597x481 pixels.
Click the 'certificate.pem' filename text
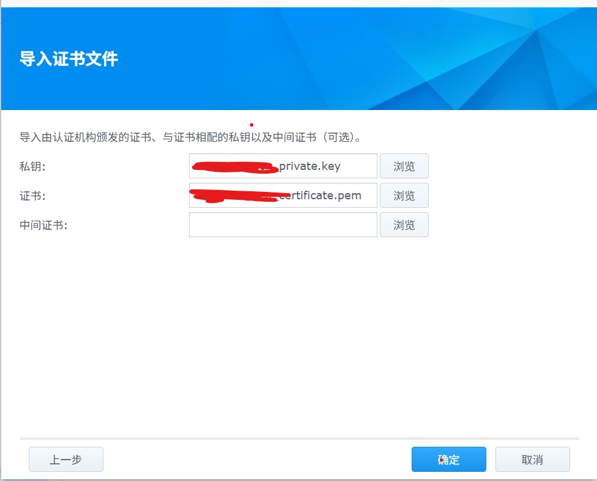click(321, 196)
